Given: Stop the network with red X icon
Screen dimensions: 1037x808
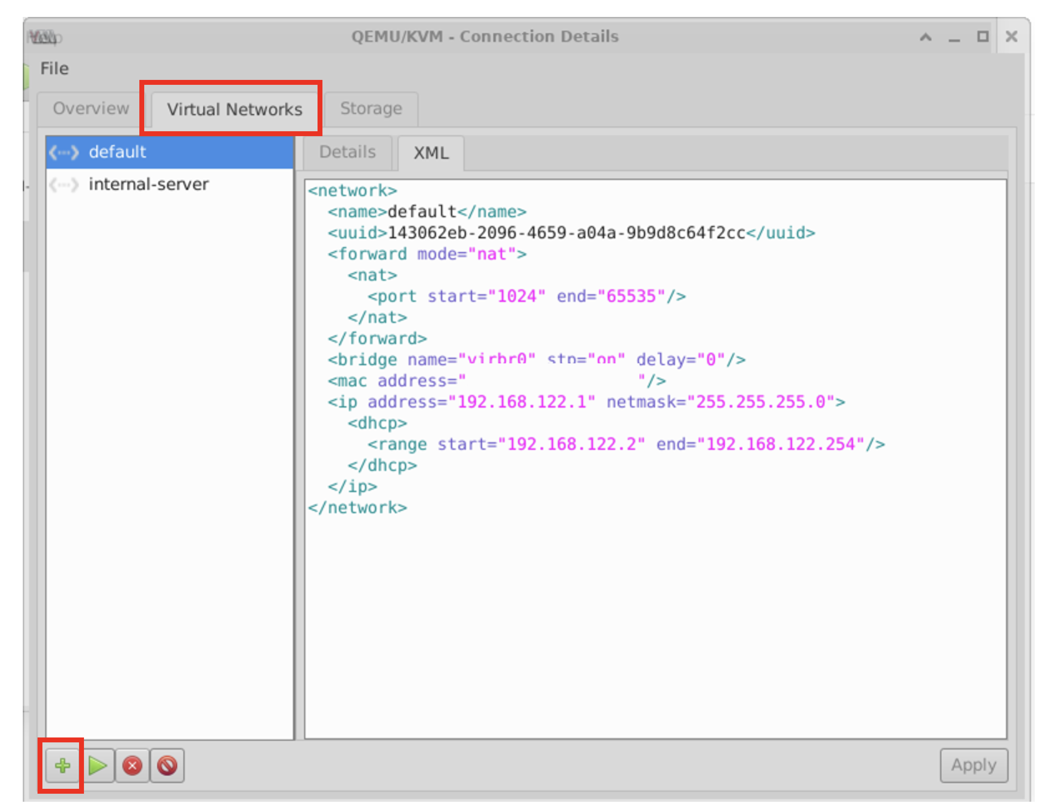Looking at the screenshot, I should (133, 766).
